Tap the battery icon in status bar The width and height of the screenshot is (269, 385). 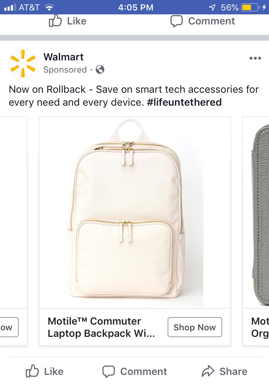pyautogui.click(x=250, y=7)
